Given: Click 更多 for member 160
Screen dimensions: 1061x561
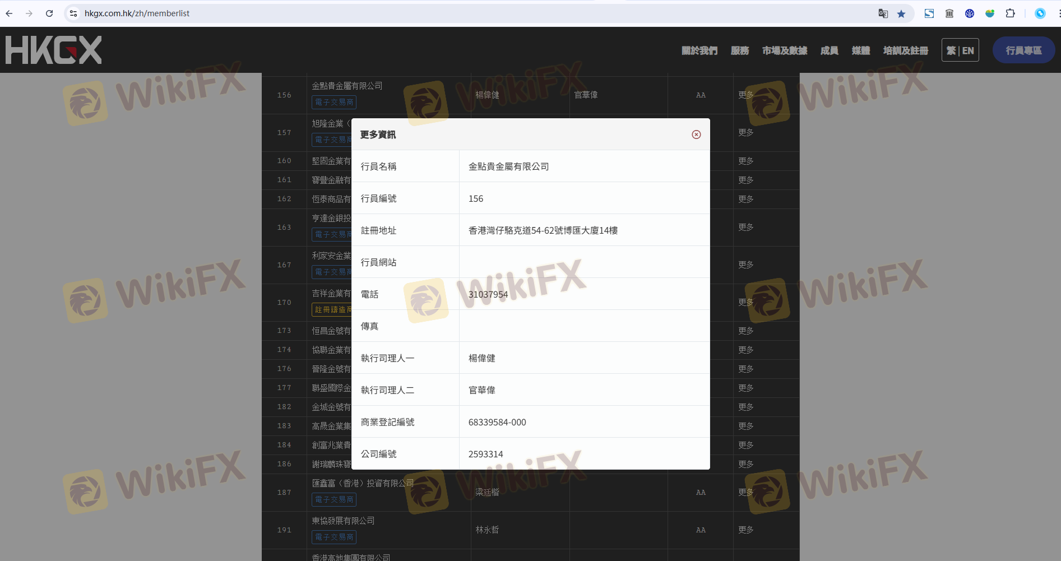Looking at the screenshot, I should pyautogui.click(x=746, y=161).
